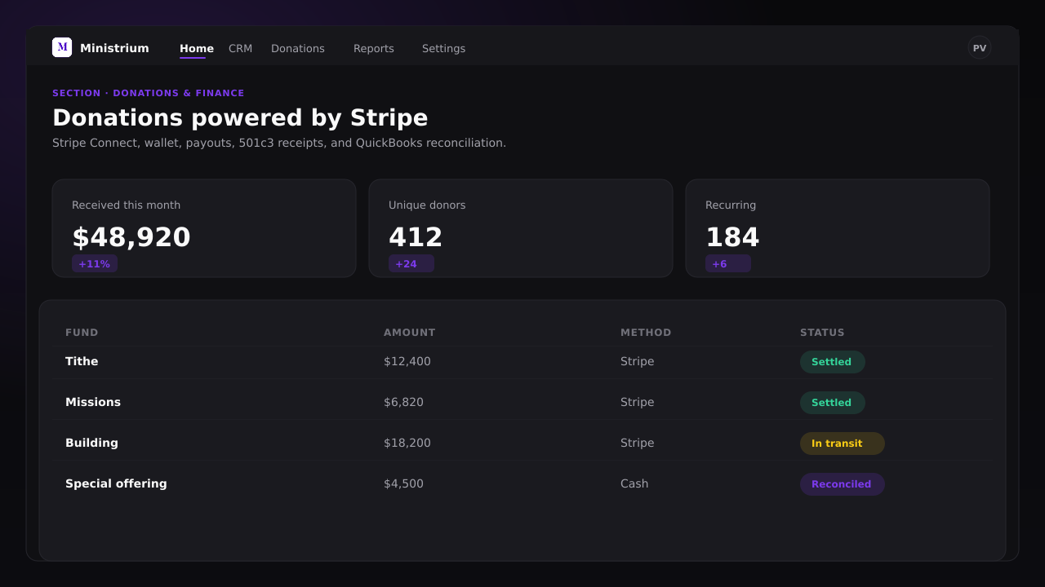The height and width of the screenshot is (587, 1045).
Task: Click the Stripe Connect subtitle text
Action: point(279,143)
